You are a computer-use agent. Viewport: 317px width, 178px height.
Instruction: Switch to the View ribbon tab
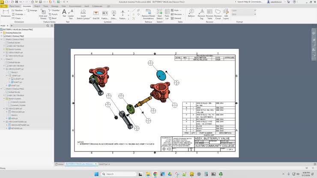tap(64, 6)
